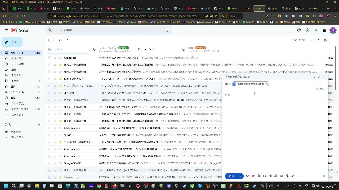The image size is (339, 190).
Task: Send the draft with 送信 button
Action: click(x=231, y=176)
